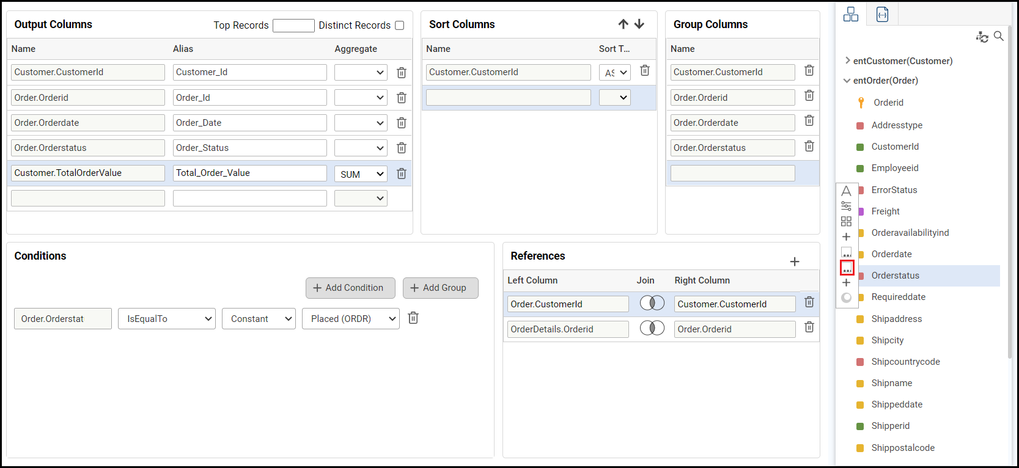Toggle join type for Order.CustomerId reference
1019x468 pixels.
tap(652, 303)
